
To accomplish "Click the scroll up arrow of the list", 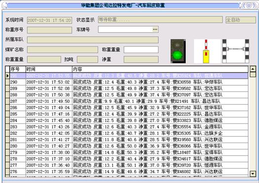I will pyautogui.click(x=253, y=69).
